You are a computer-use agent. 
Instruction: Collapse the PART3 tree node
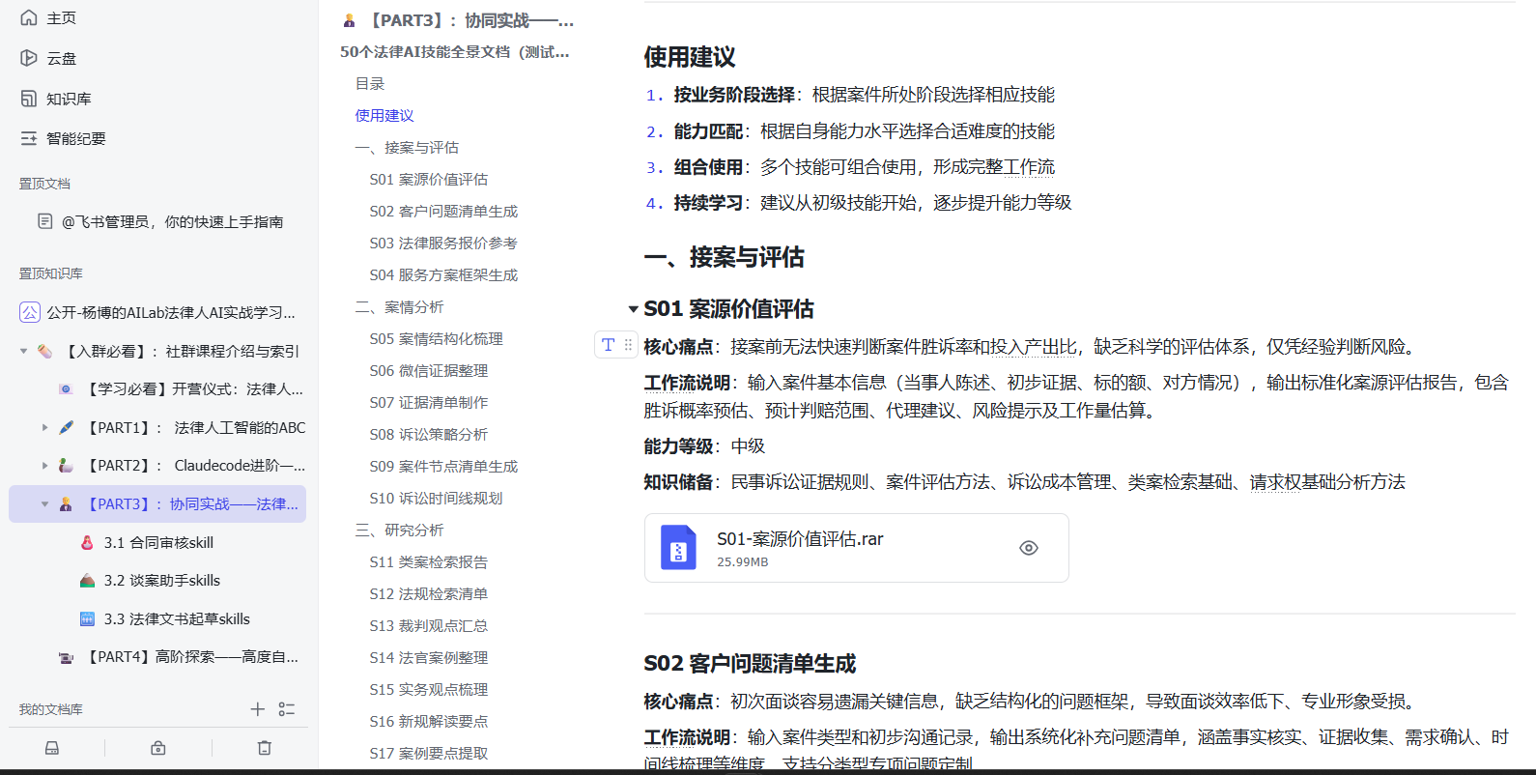(44, 503)
